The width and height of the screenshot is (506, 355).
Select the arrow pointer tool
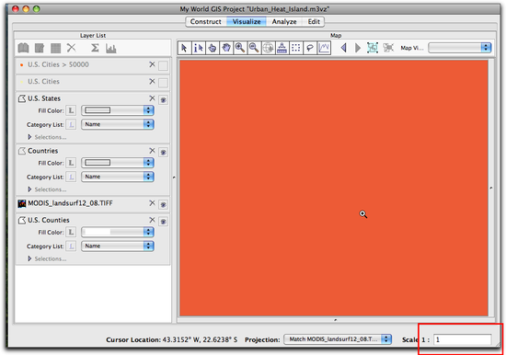[184, 48]
